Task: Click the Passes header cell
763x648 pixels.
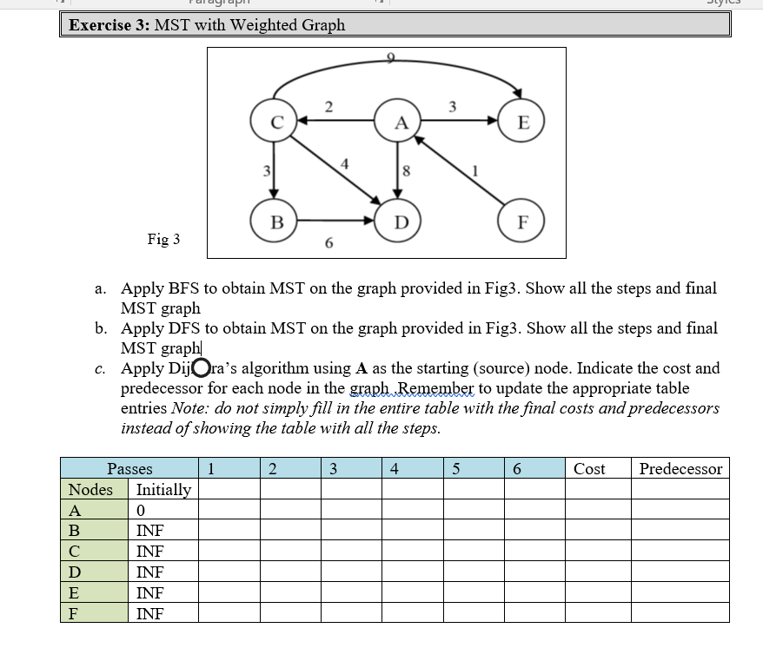Action: pos(129,469)
